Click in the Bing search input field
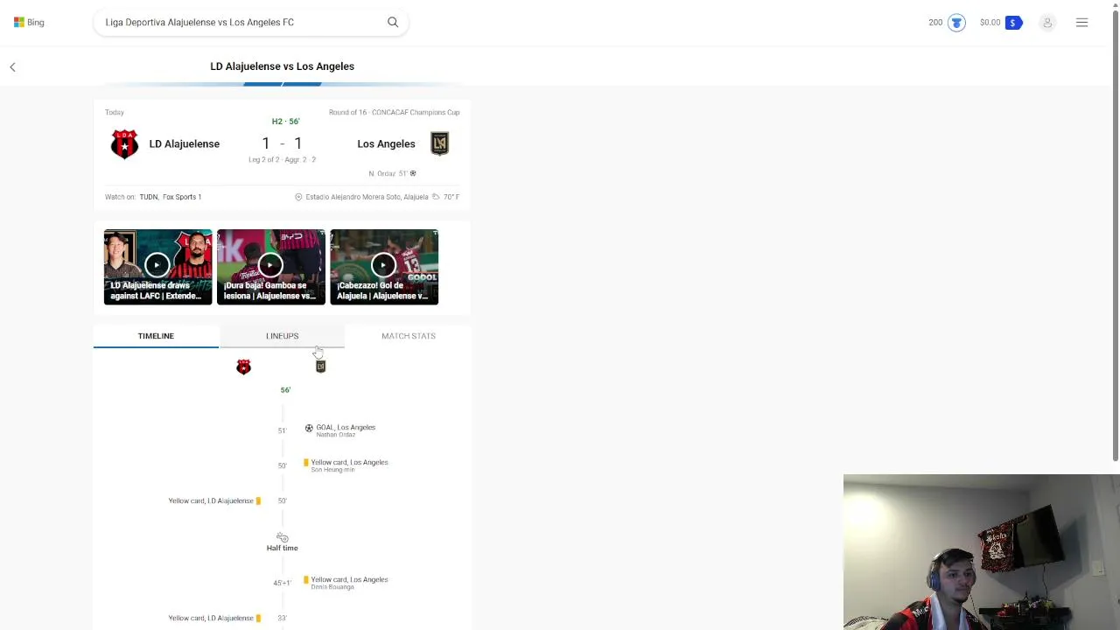1120x630 pixels. (241, 23)
